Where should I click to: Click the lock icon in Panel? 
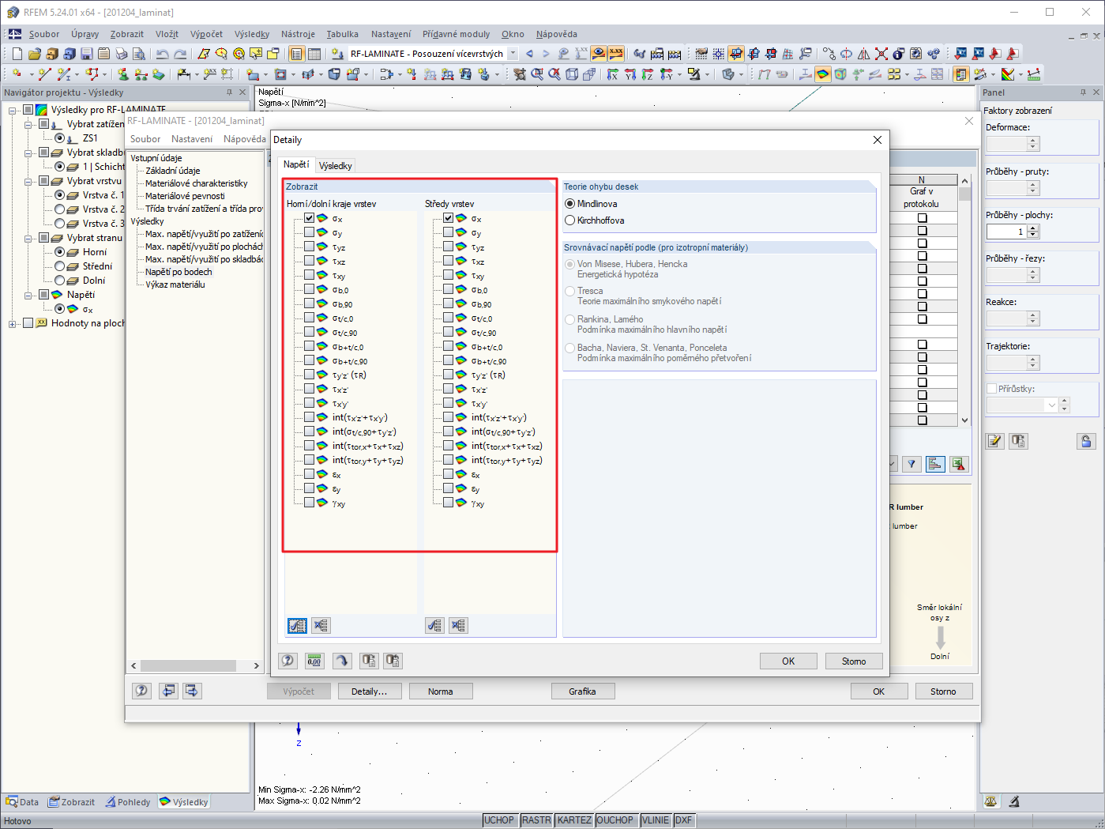point(1086,441)
